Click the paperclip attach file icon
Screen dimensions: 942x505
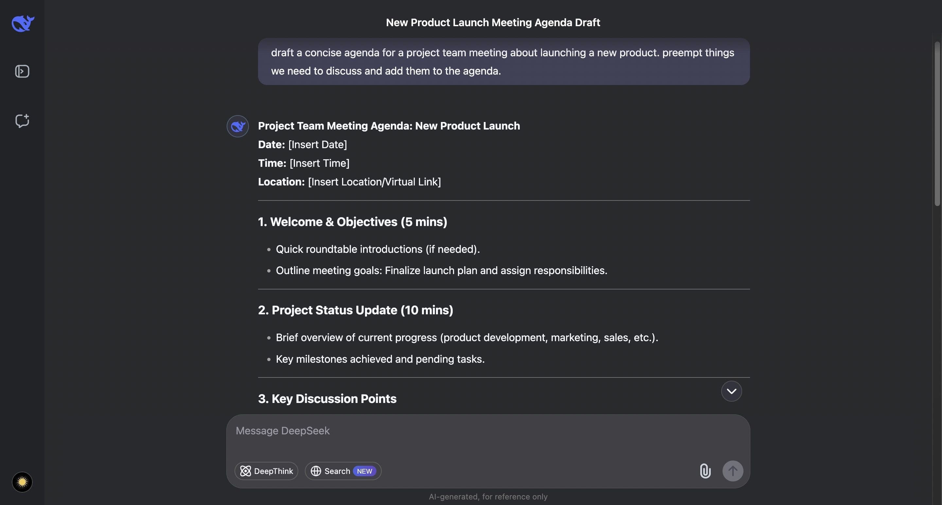click(x=705, y=471)
